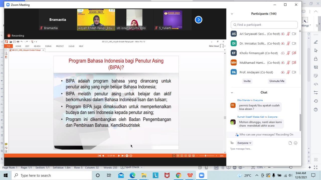Collapse the Chat panel chevron
The height and width of the screenshot is (180, 321).
coord(232,93)
